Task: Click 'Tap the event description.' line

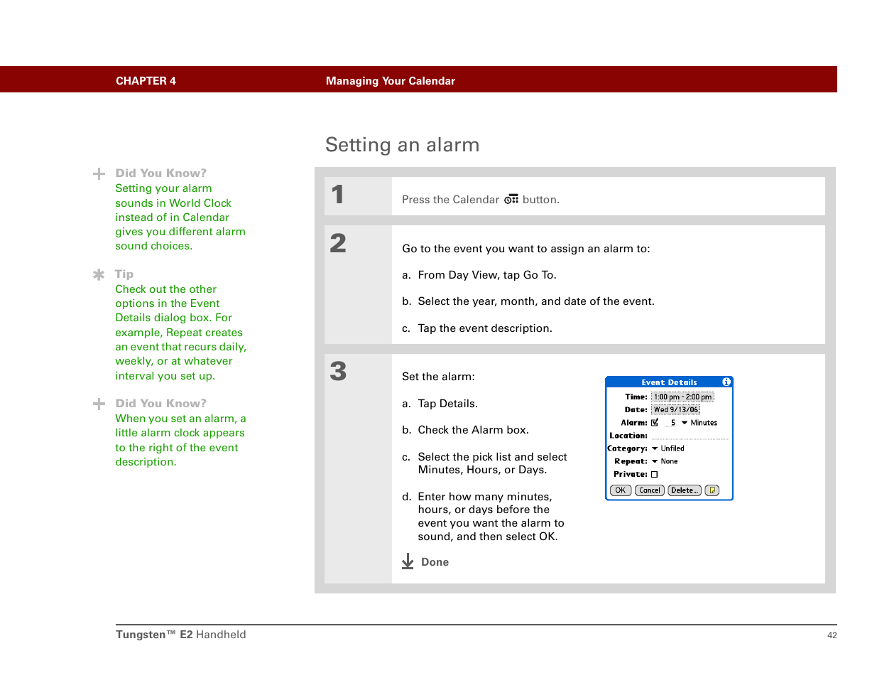Action: click(485, 328)
